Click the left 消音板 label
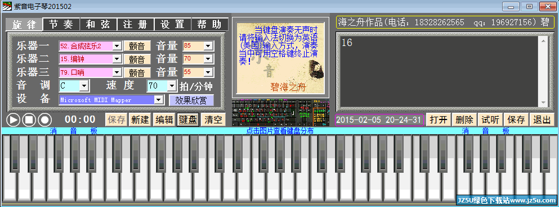Viewport: 559px width, 207px height. tap(73, 131)
